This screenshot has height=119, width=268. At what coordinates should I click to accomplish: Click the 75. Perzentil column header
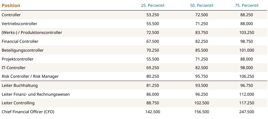click(x=246, y=6)
